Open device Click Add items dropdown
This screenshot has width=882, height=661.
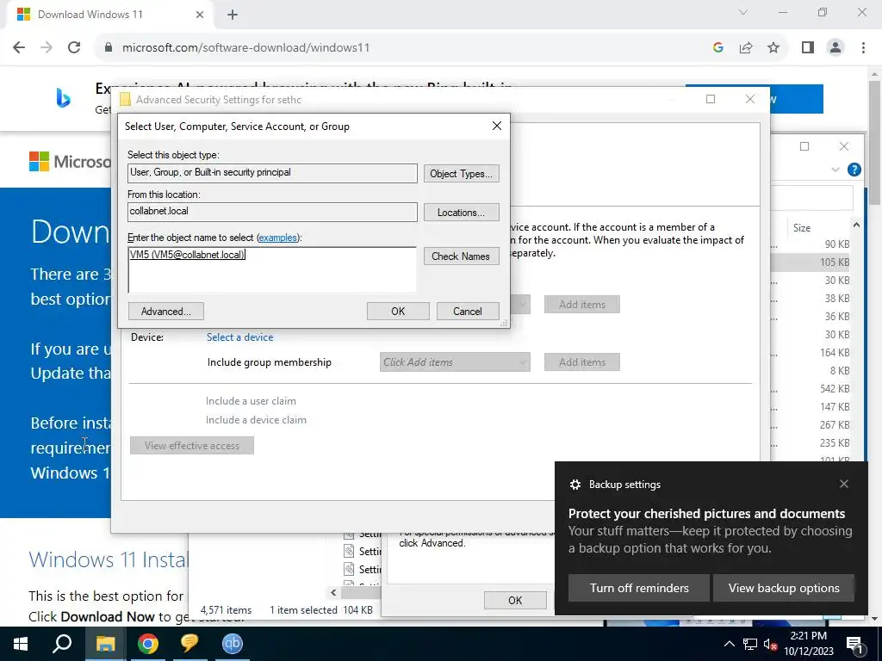click(x=455, y=362)
